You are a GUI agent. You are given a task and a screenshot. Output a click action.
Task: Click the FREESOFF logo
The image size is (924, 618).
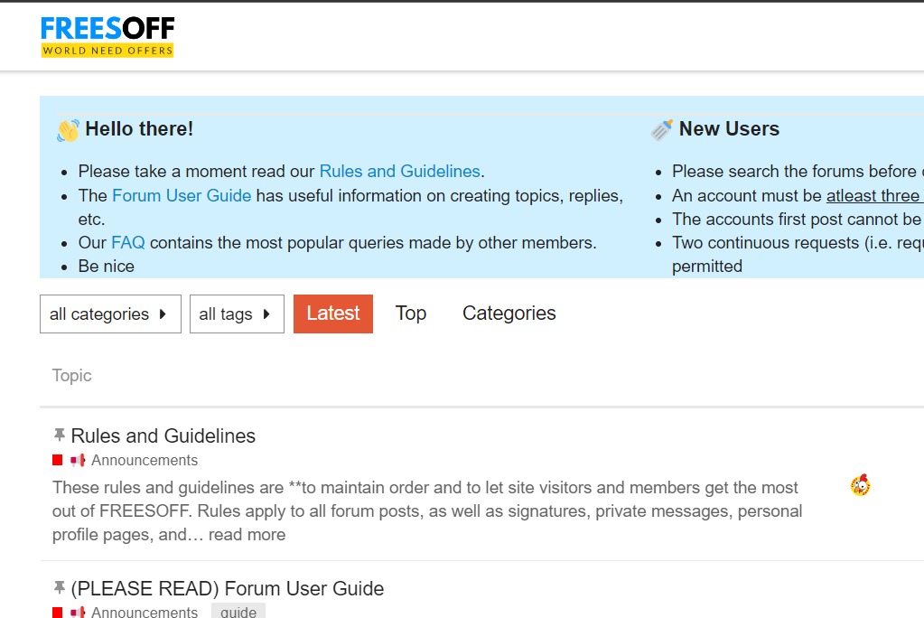point(107,36)
